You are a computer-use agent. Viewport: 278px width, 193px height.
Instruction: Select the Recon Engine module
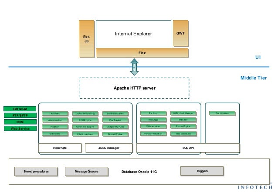183,126
